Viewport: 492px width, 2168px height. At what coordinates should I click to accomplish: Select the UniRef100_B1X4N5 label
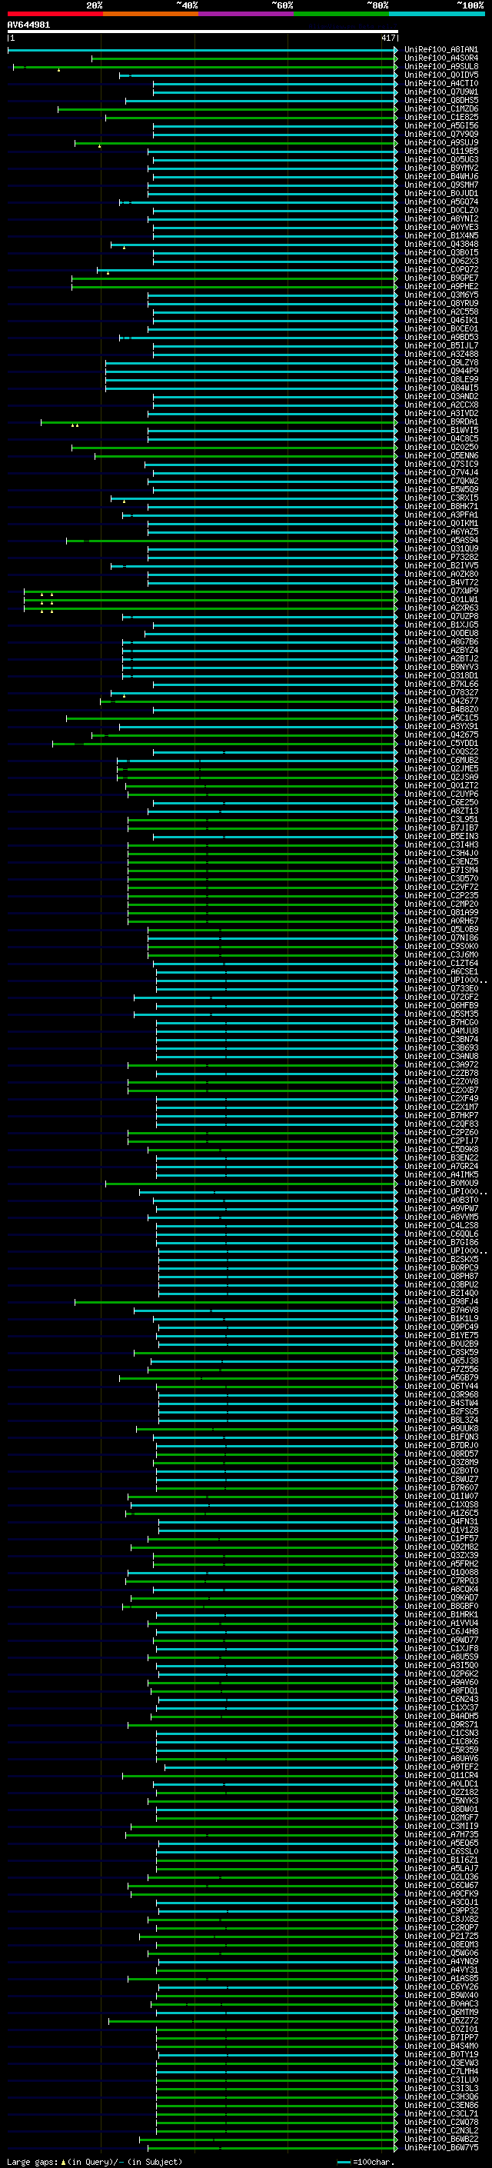pos(441,235)
